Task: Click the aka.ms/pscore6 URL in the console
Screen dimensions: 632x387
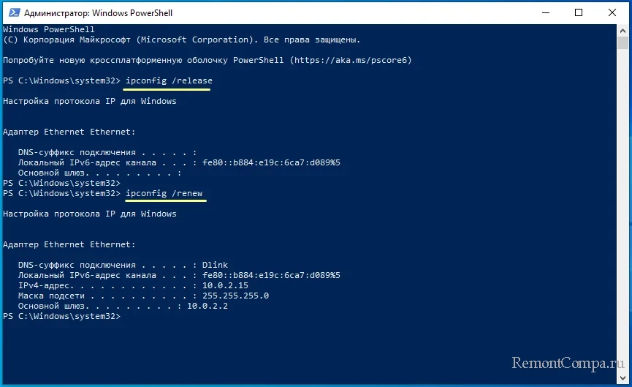Action: point(351,60)
